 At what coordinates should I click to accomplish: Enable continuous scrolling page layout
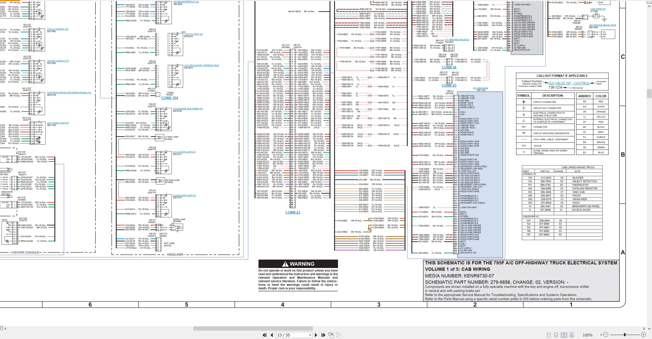(556, 335)
